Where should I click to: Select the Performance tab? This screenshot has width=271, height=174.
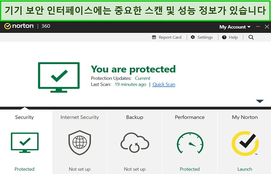point(190,142)
